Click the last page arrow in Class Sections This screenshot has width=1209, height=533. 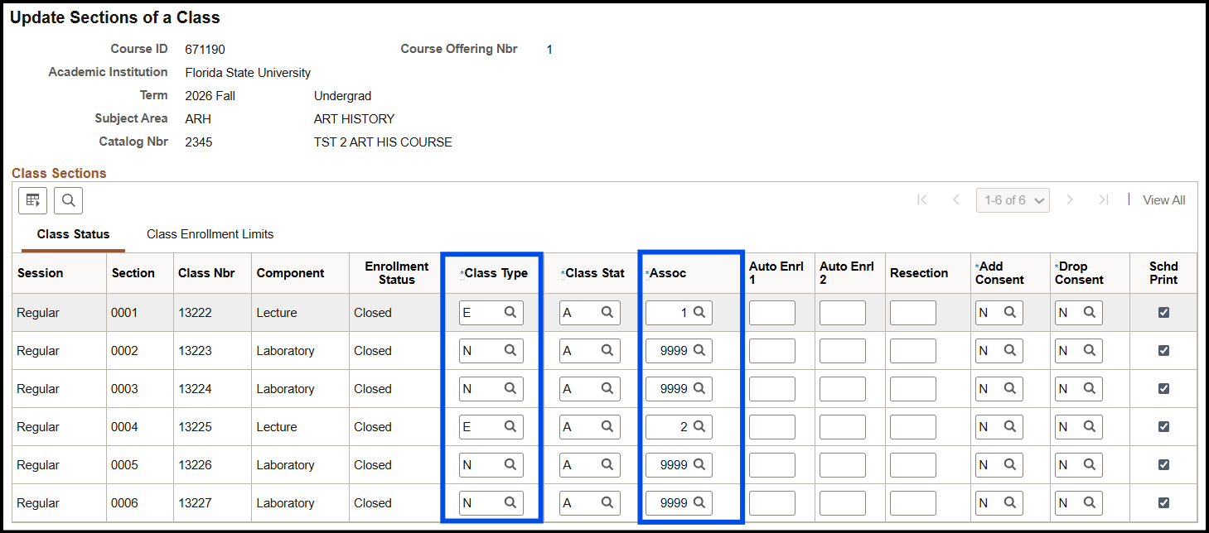(1103, 199)
